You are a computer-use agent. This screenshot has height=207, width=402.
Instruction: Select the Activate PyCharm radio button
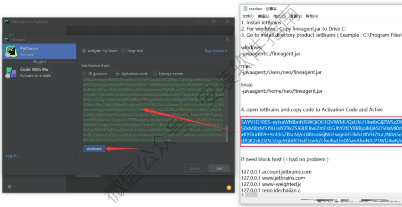(84, 51)
